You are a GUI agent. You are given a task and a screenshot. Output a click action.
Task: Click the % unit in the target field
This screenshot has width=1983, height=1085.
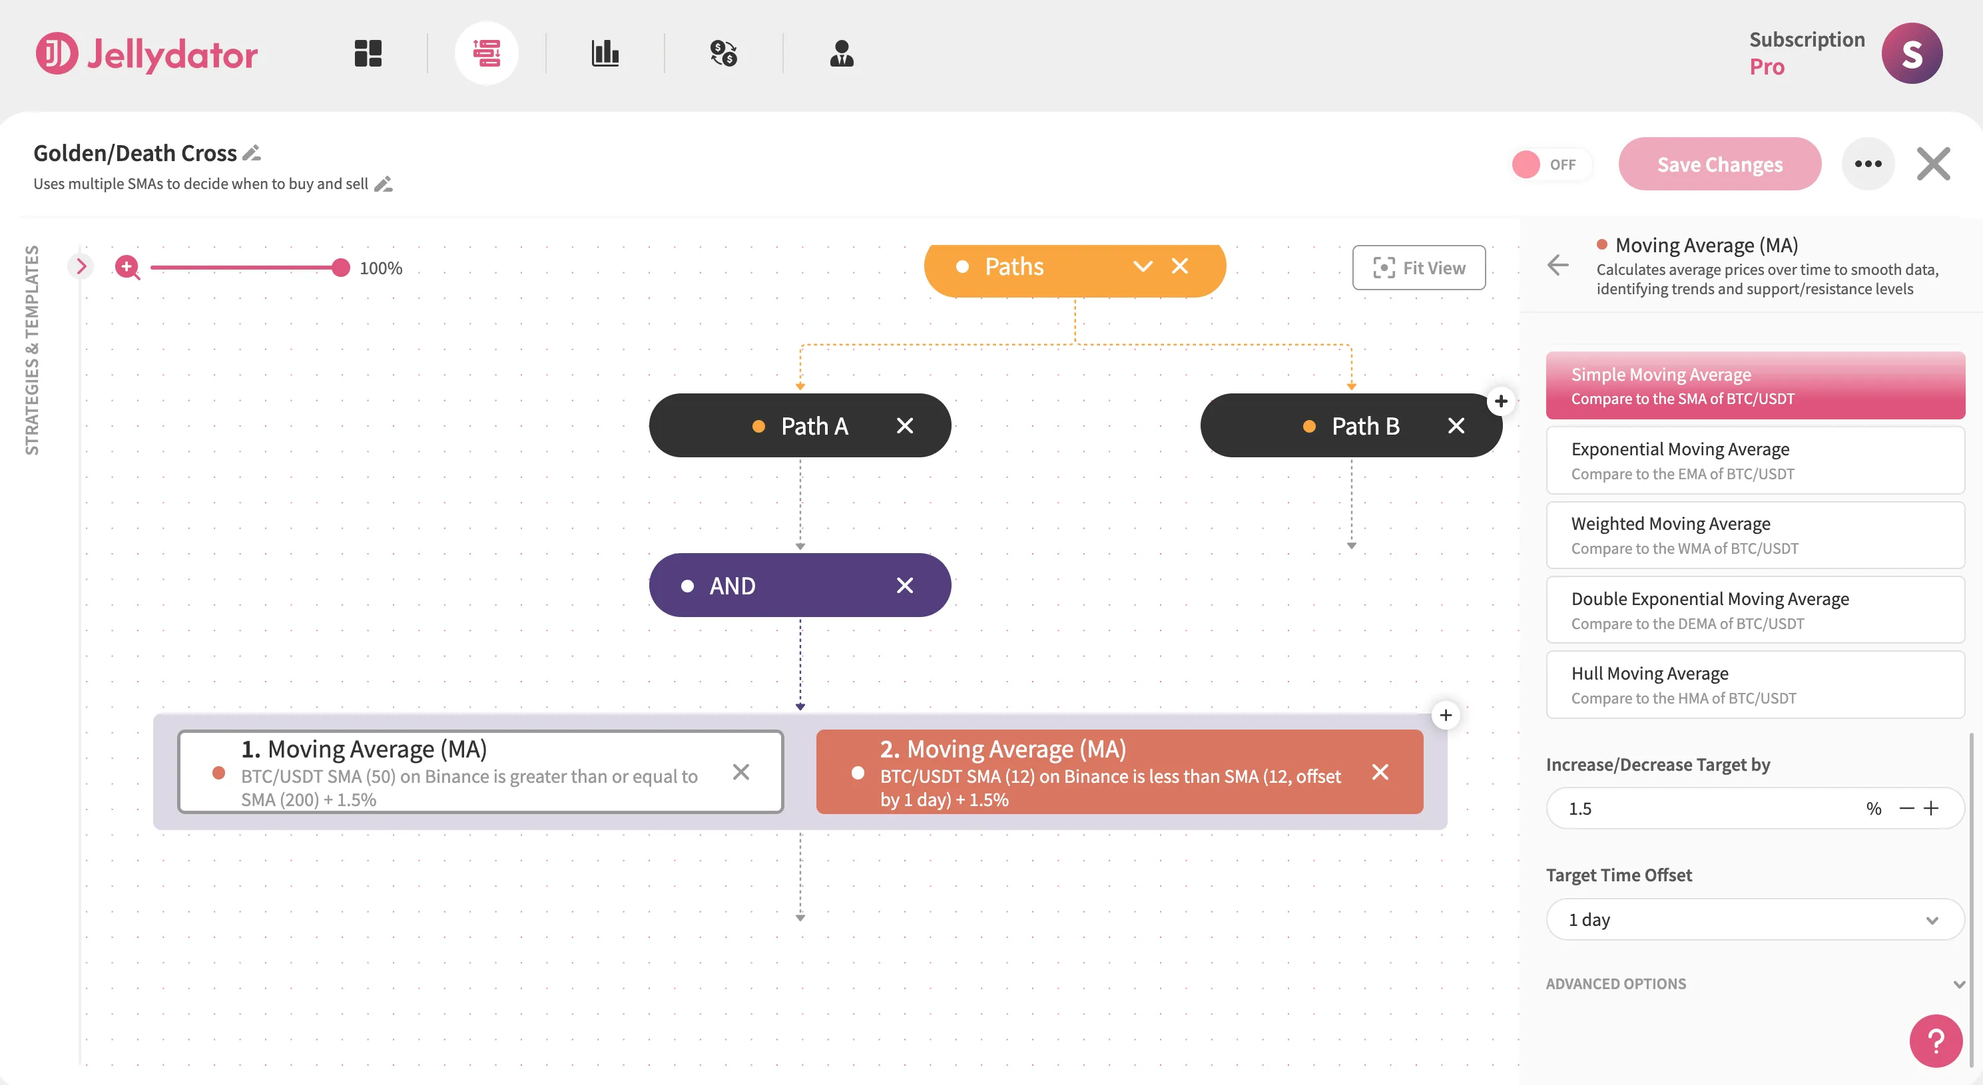(1874, 809)
